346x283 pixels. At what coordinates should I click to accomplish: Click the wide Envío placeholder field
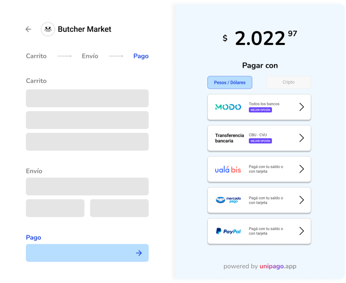point(87,187)
